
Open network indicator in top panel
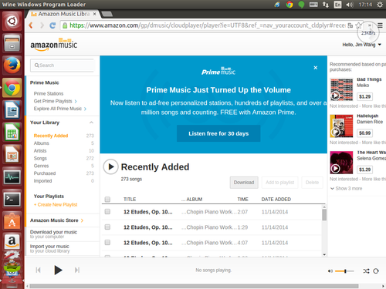[326, 5]
